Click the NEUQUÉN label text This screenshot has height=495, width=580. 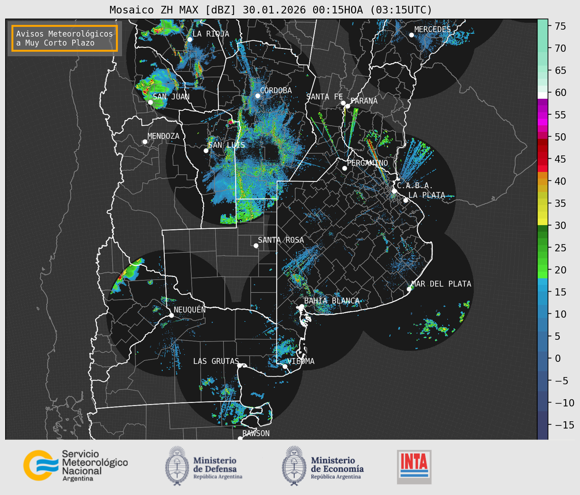(x=189, y=309)
